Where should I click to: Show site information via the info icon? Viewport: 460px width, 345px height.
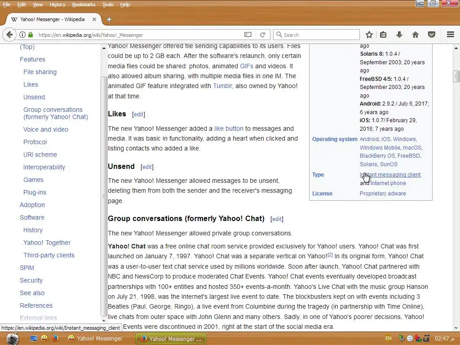22,35
